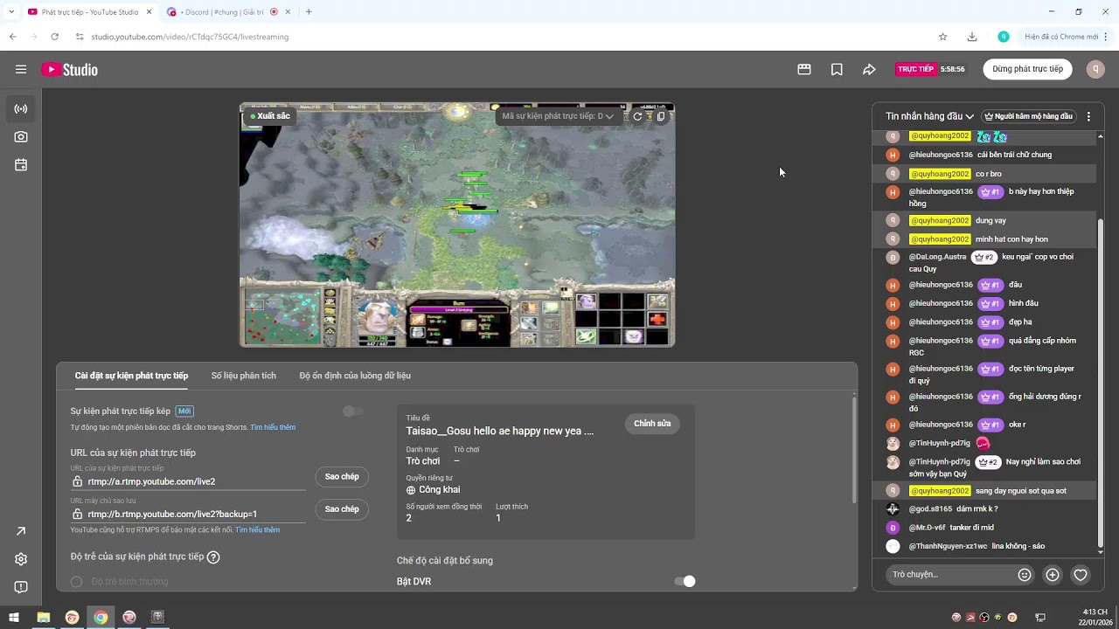Viewport: 1119px width, 629px height.
Task: Click the bookmark highlight icon
Action: [837, 70]
